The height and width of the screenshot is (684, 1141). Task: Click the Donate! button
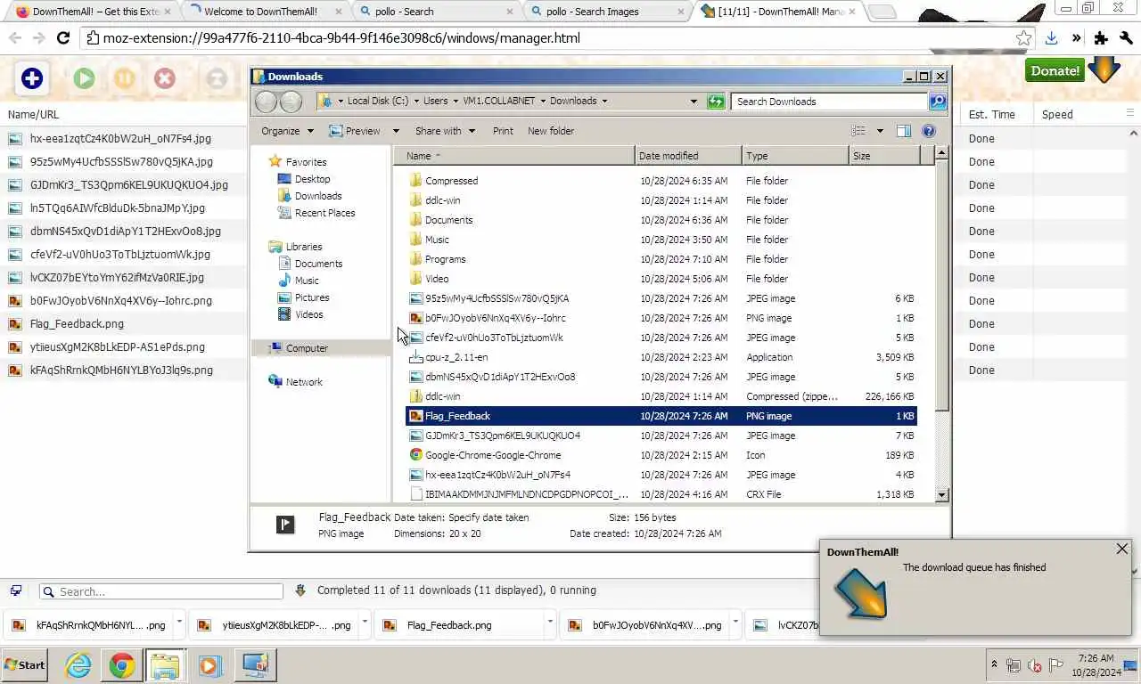1055,70
